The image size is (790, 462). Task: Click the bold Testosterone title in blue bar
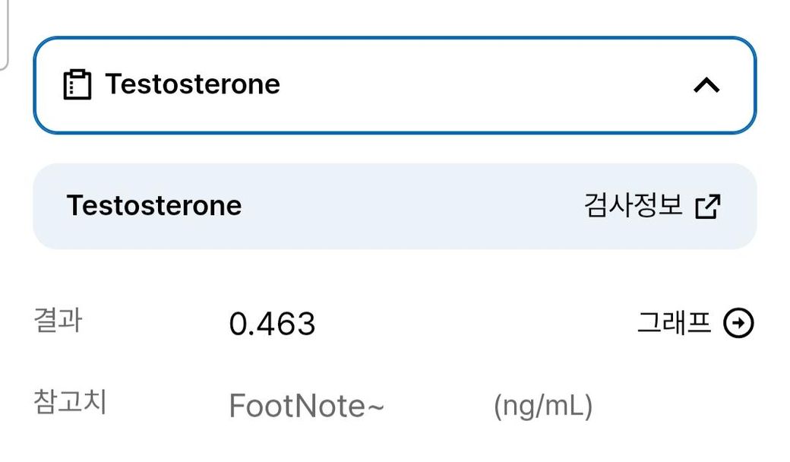coord(154,206)
